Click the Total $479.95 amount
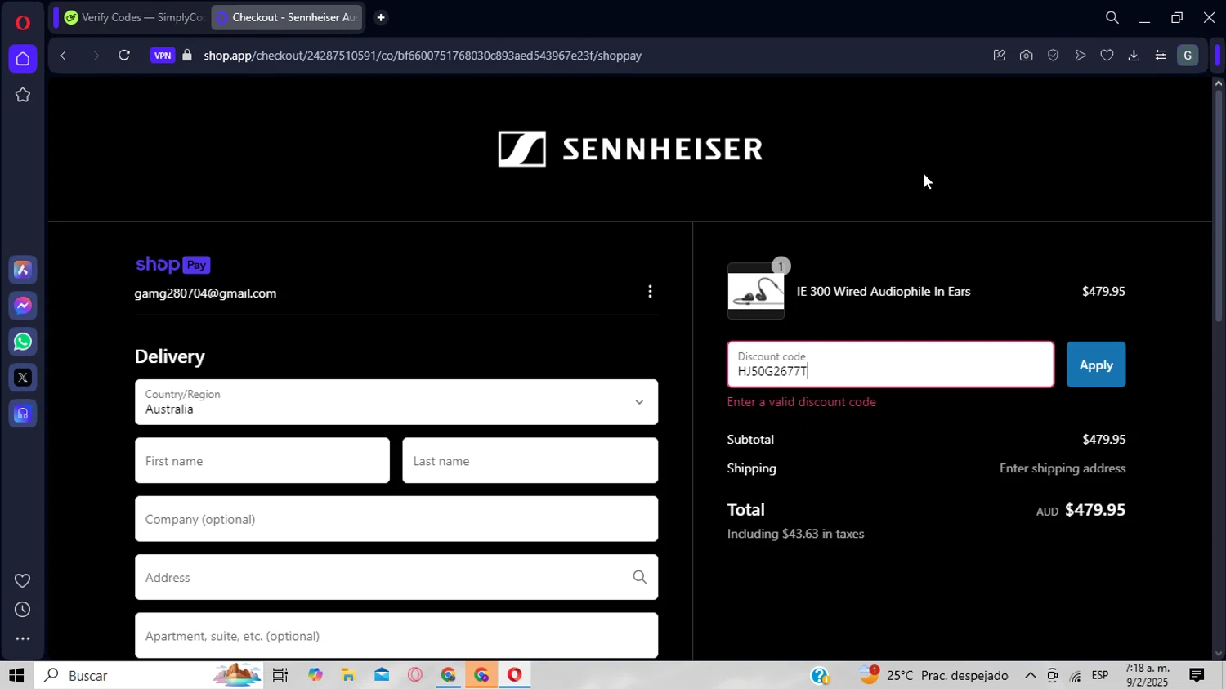The height and width of the screenshot is (689, 1226). [x=1095, y=510]
